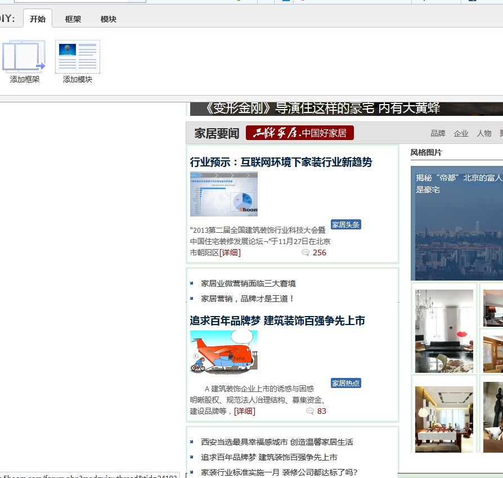Click the pie chart article thumbnail
503x478 pixels.
coord(223,194)
